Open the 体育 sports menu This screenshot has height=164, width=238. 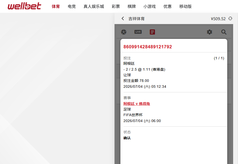tap(56, 6)
